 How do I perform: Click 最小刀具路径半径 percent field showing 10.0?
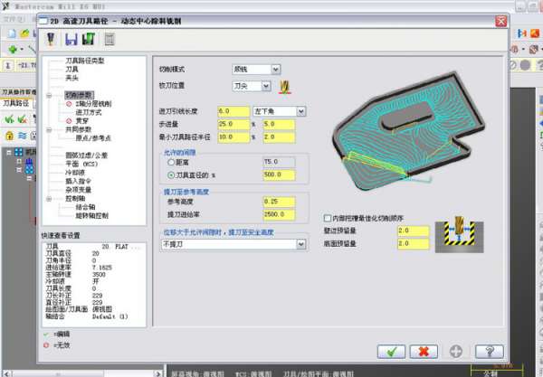(233, 137)
